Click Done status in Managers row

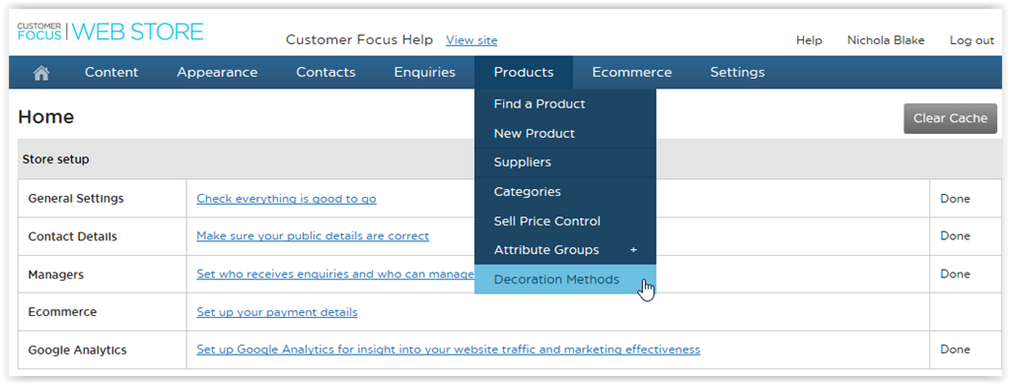[x=955, y=274]
